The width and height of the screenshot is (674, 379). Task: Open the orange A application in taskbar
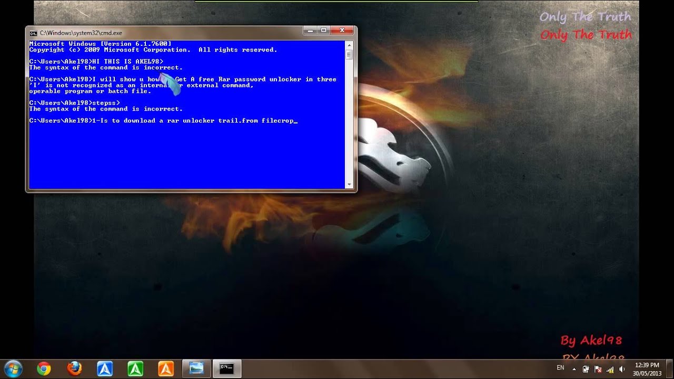(x=166, y=369)
